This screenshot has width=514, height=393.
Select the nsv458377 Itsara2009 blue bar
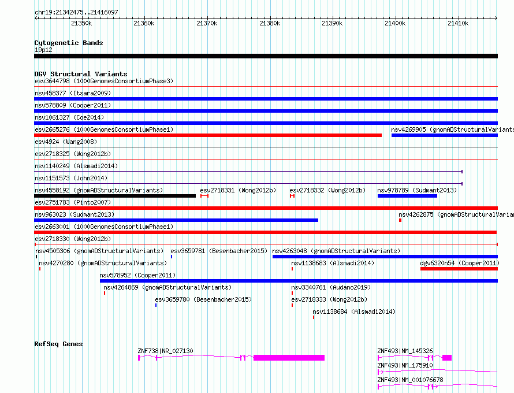click(266, 99)
